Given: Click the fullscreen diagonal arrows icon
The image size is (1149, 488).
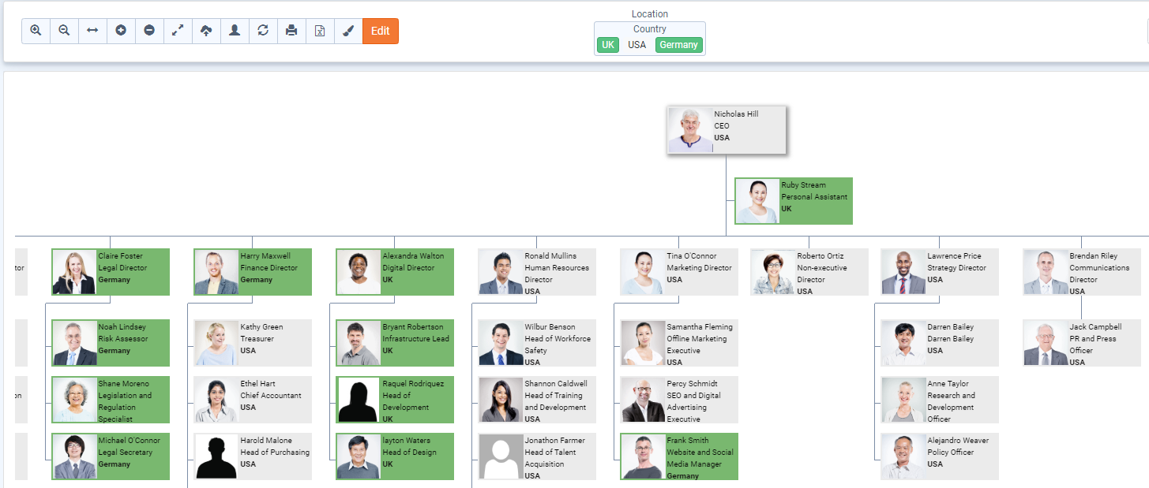Looking at the screenshot, I should [178, 31].
